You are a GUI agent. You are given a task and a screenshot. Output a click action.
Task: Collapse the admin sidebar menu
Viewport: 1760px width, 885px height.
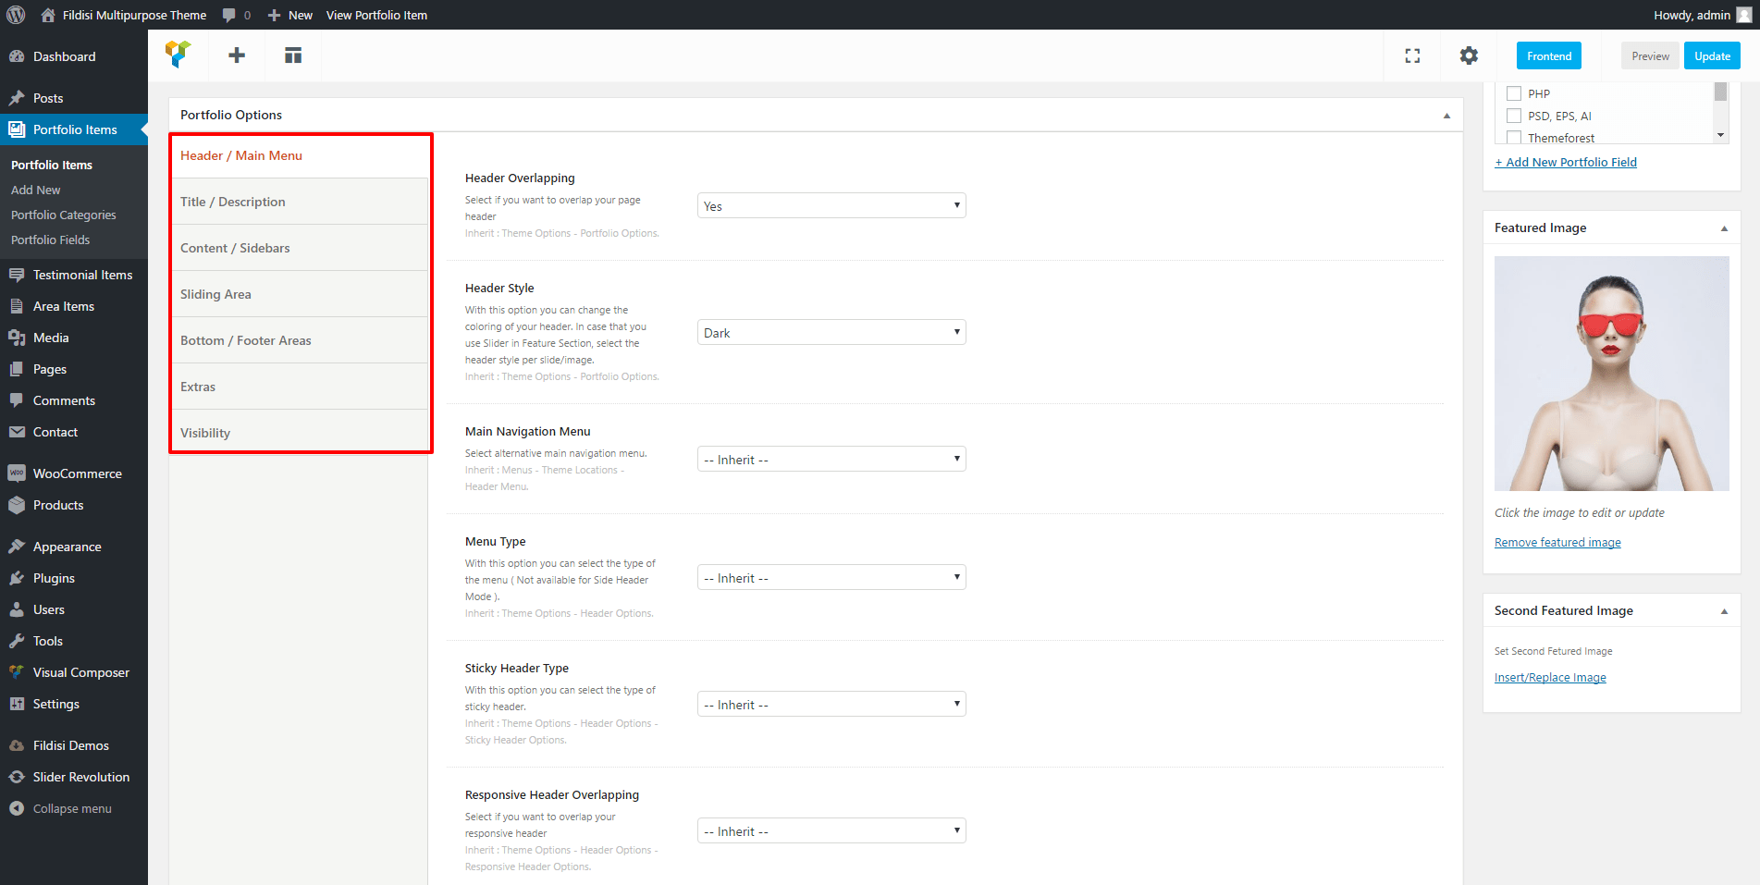point(61,808)
